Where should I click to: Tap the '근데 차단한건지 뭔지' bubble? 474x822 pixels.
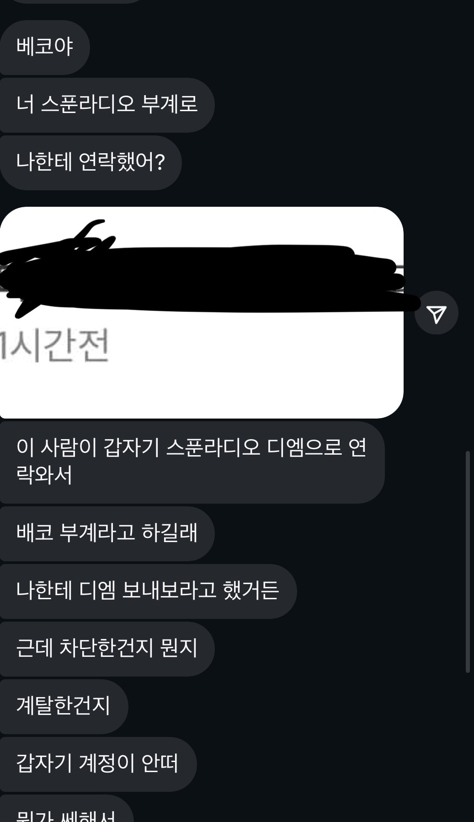click(x=107, y=649)
